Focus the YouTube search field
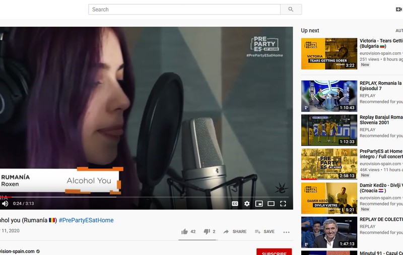The image size is (403, 255). click(x=184, y=10)
